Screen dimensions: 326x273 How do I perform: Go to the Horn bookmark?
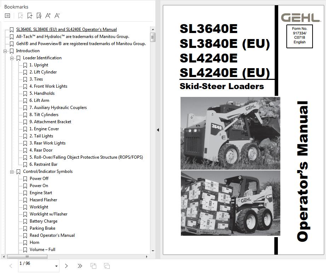click(x=34, y=242)
